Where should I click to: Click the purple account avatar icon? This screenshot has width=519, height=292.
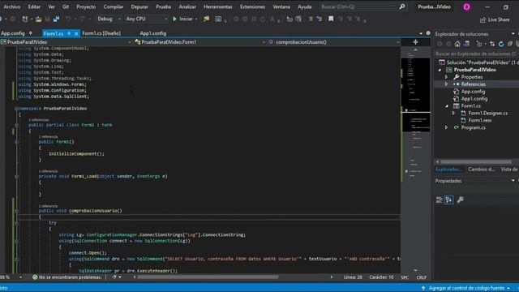tap(466, 7)
